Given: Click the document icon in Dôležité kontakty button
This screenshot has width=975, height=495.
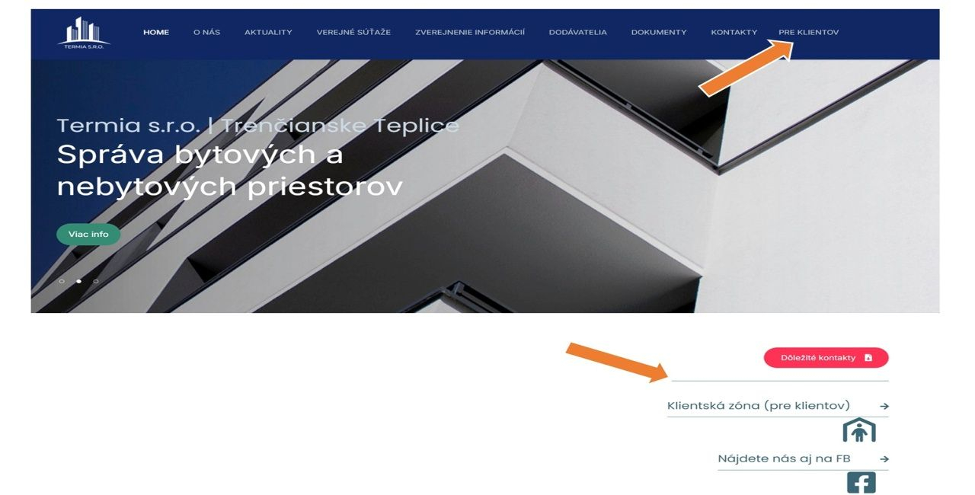Looking at the screenshot, I should tap(868, 358).
